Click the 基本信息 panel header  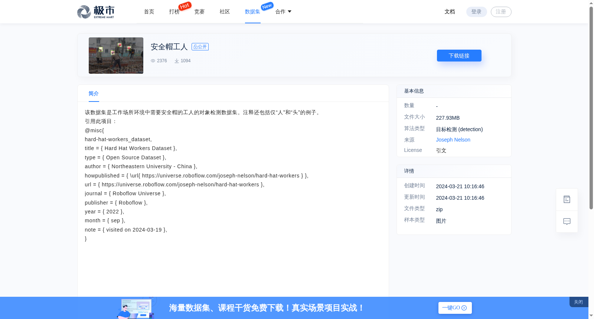click(454, 91)
